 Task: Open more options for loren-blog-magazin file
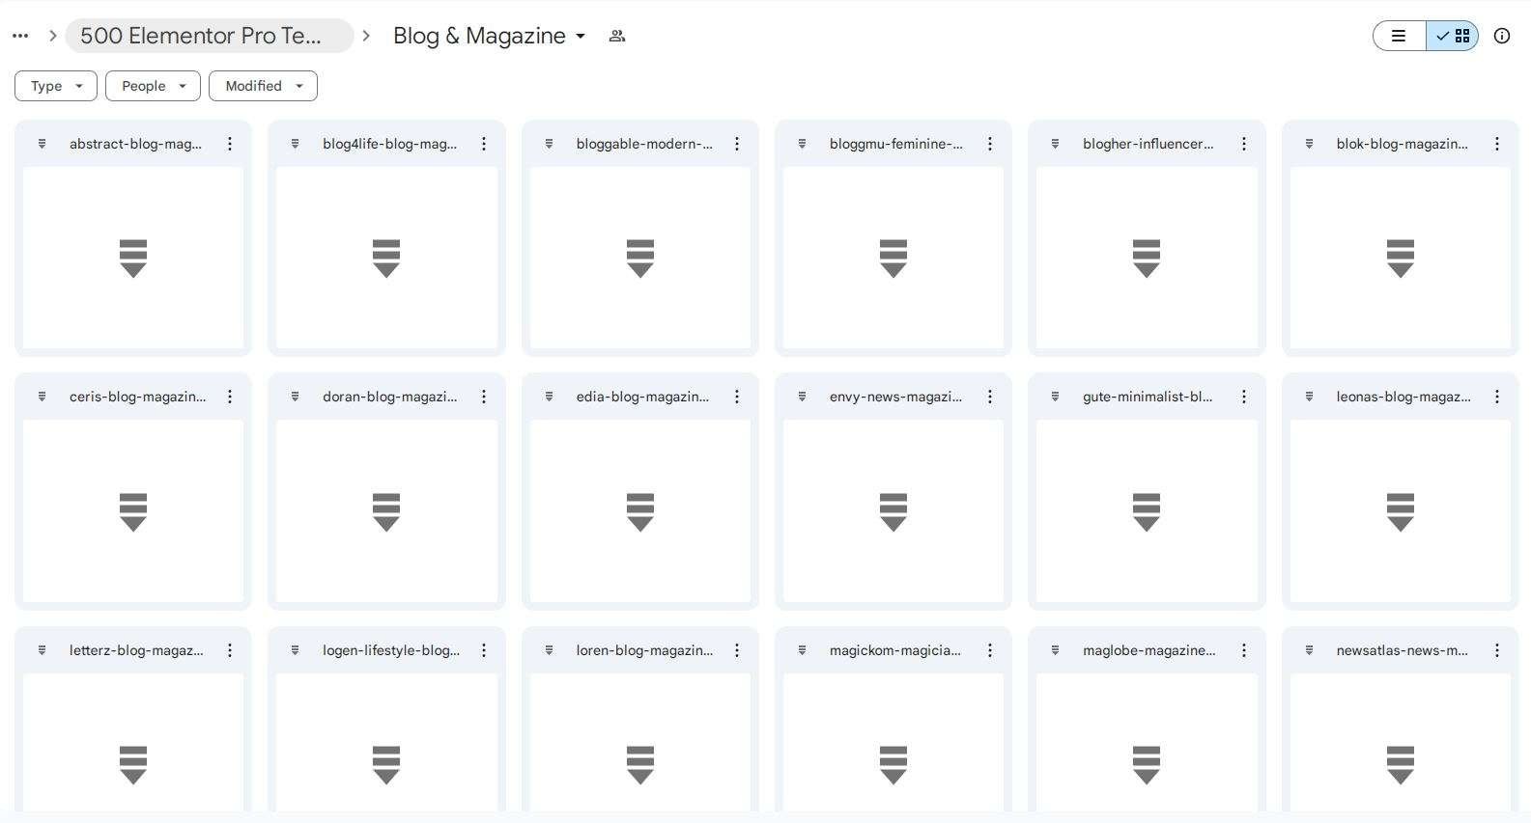pos(737,650)
